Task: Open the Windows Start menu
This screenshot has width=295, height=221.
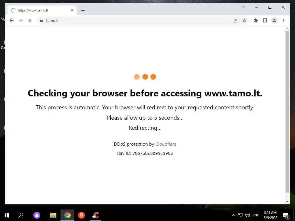Action: [7, 215]
